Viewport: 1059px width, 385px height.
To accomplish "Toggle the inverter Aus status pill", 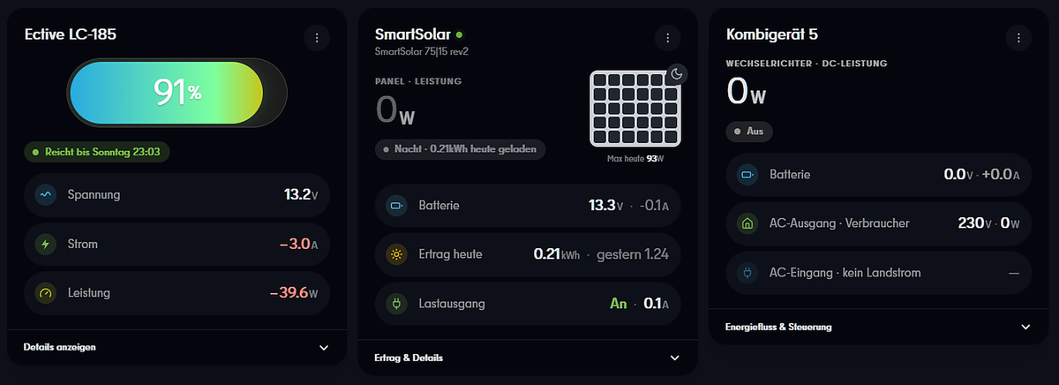I will pyautogui.click(x=749, y=131).
